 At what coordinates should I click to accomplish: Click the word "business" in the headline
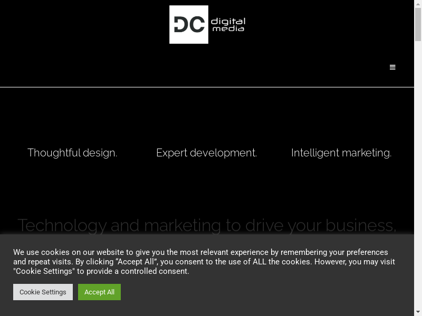point(360,225)
